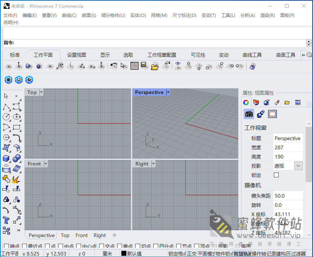Open the 渲染(R) menu
This screenshot has height=257, width=313.
pos(268,15)
